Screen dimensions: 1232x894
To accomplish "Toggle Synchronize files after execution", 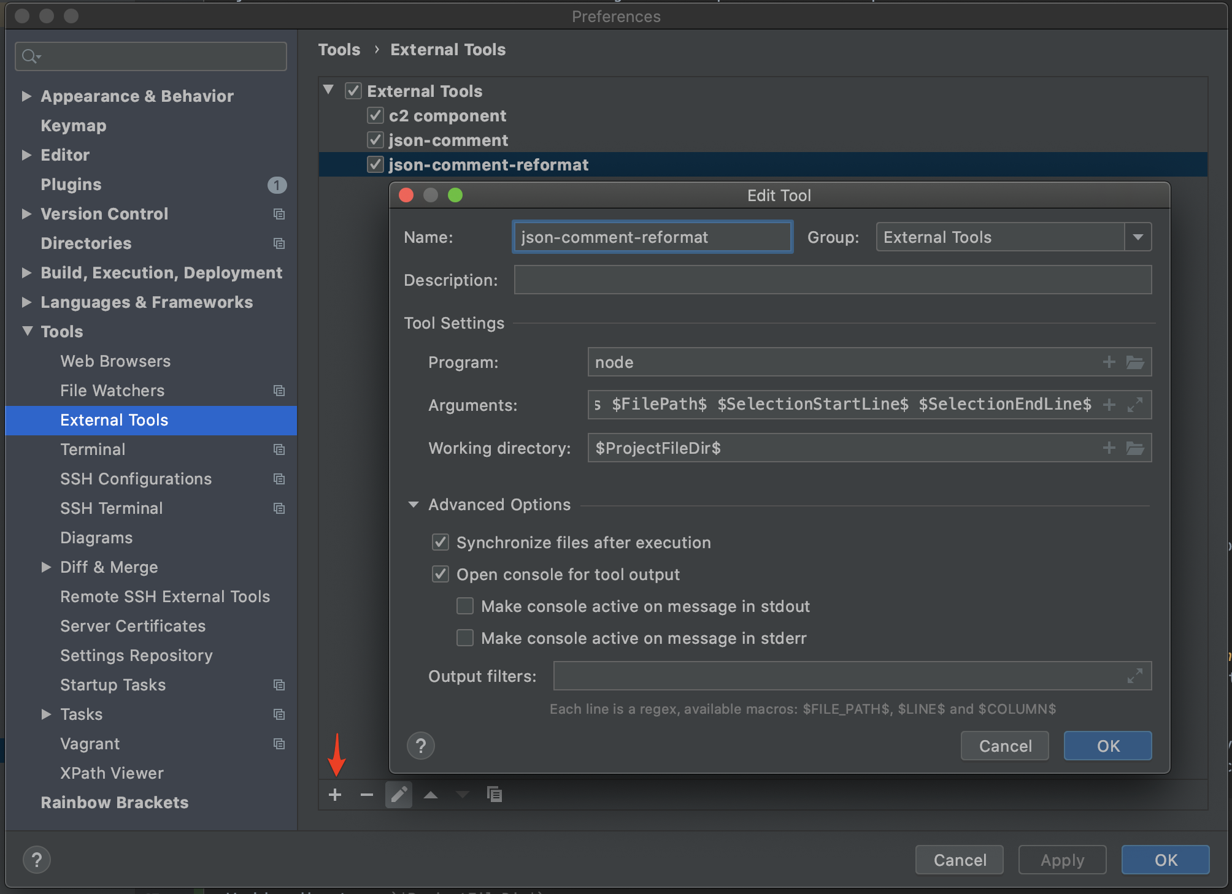I will tap(441, 542).
